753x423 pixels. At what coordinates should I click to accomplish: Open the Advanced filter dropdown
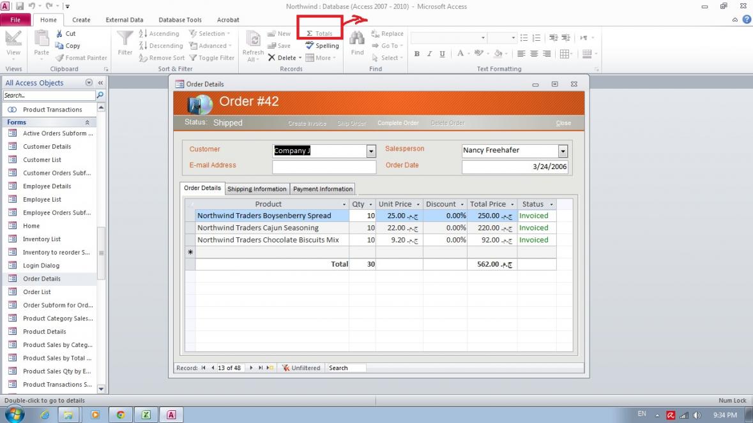pyautogui.click(x=210, y=45)
